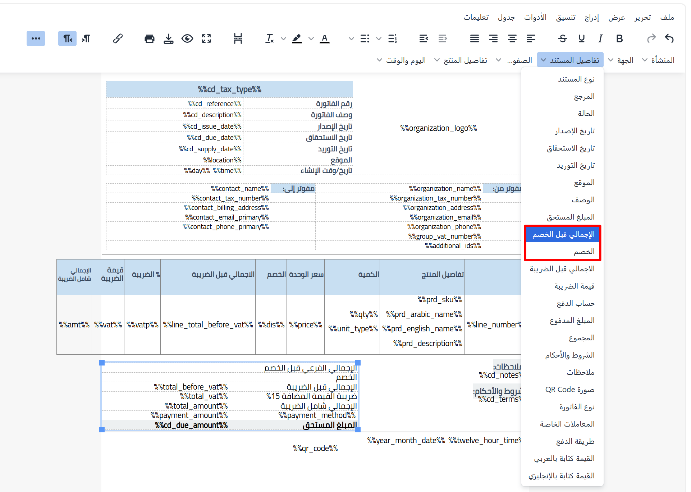The width and height of the screenshot is (691, 492).
Task: Apply highlight background color
Action: tap(297, 38)
